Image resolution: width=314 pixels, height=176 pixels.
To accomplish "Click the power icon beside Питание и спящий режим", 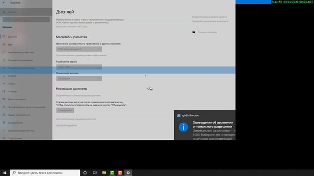I will click(4, 68).
